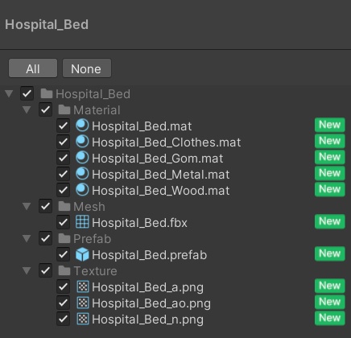Click the Material folder label
This screenshot has width=351, height=338.
97,110
